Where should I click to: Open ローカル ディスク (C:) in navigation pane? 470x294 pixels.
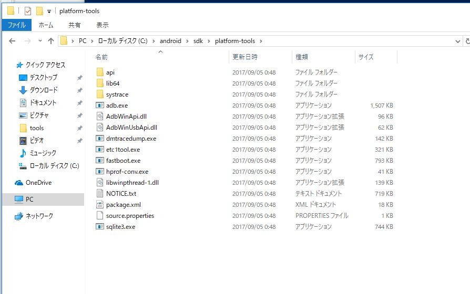54,165
